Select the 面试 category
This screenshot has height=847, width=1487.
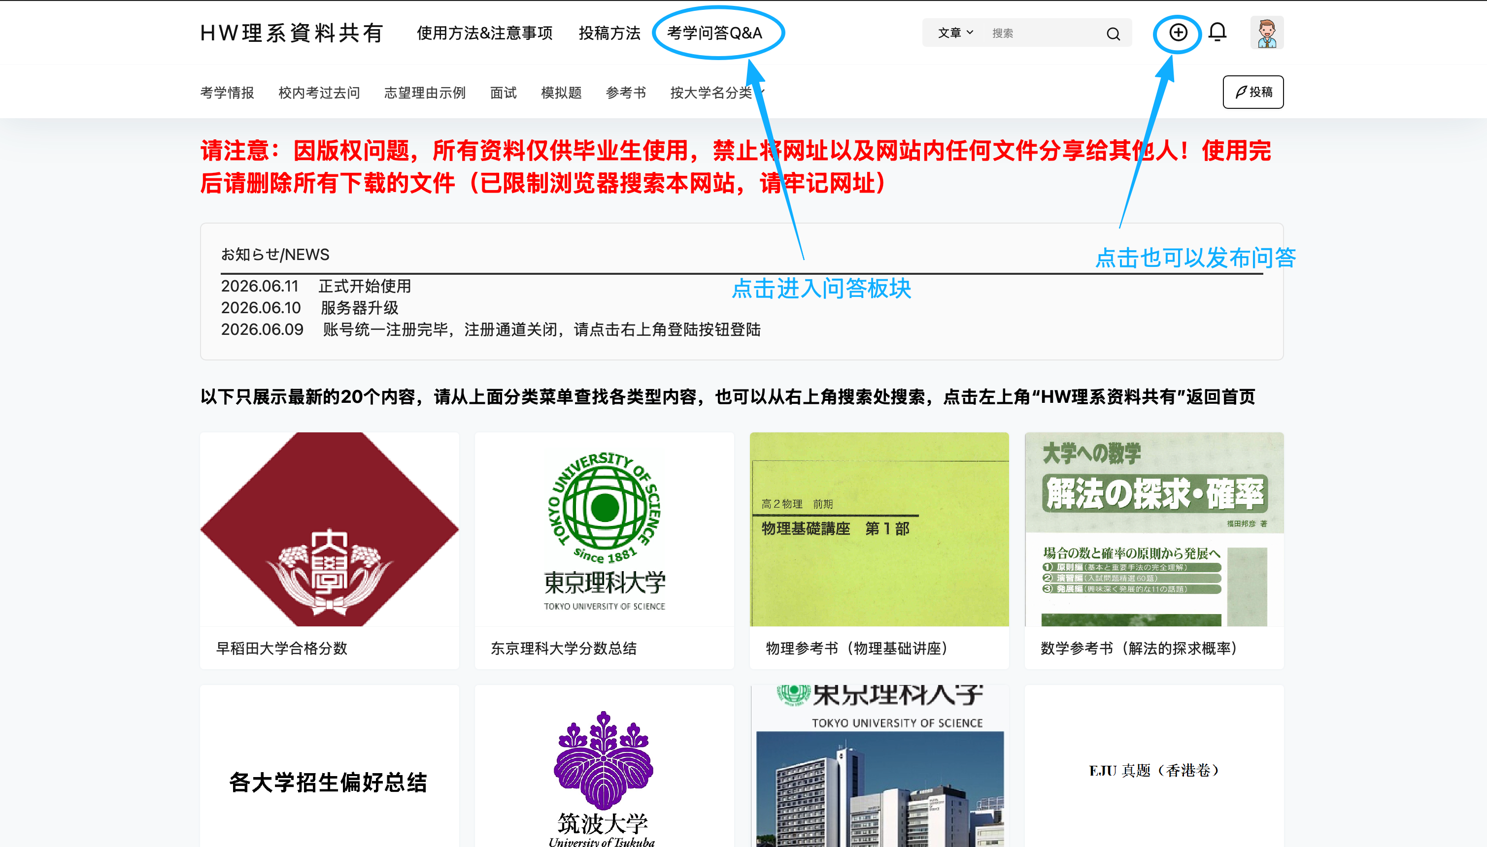click(x=503, y=93)
